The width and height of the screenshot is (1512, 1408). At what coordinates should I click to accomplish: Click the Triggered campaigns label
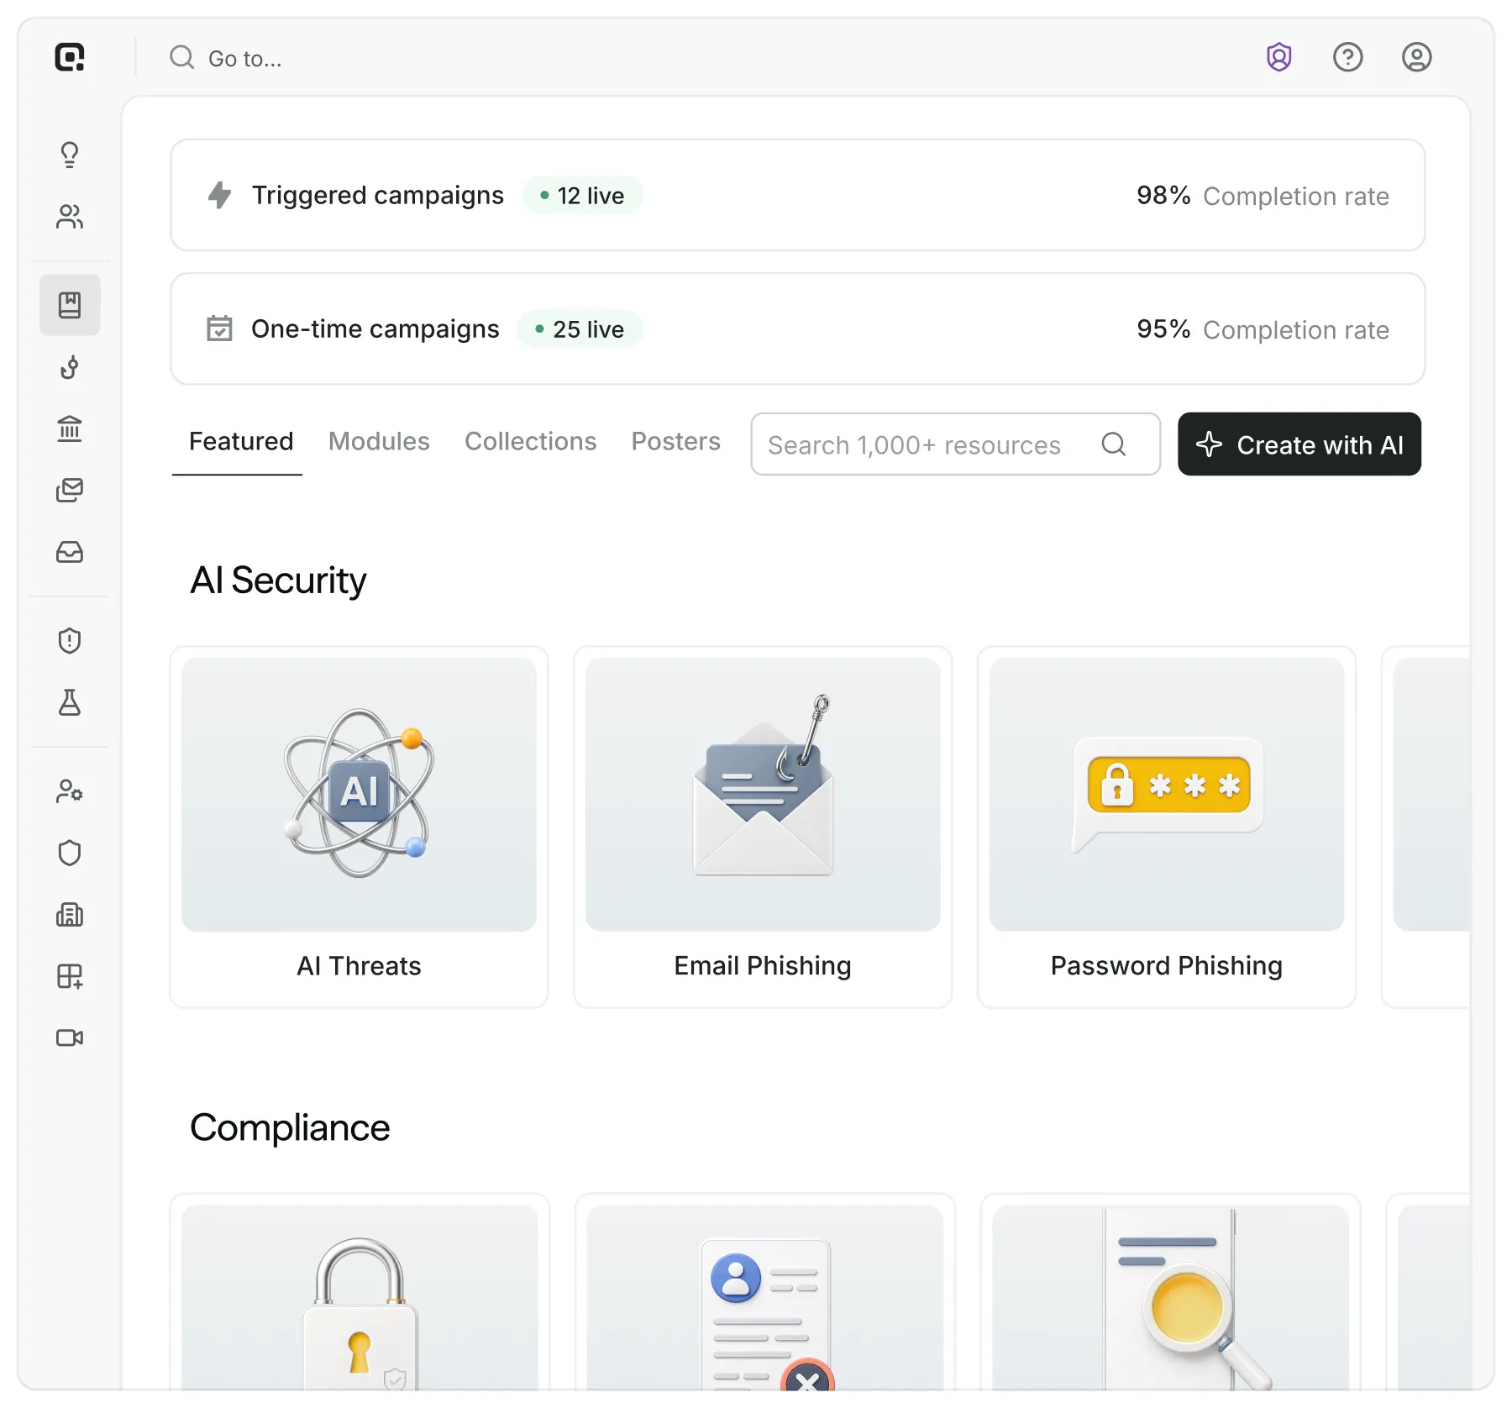click(378, 196)
